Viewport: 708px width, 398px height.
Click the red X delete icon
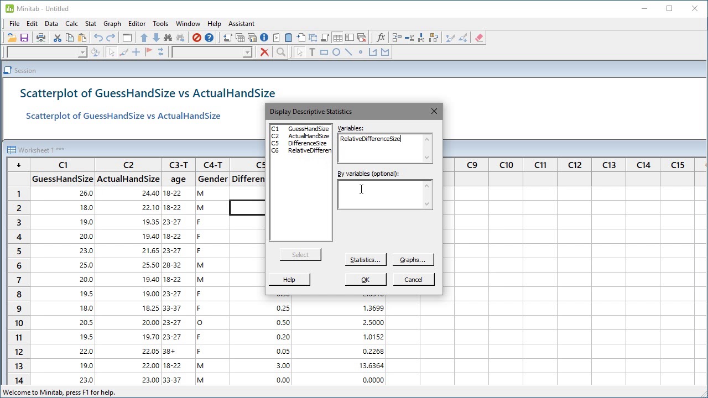pos(264,53)
